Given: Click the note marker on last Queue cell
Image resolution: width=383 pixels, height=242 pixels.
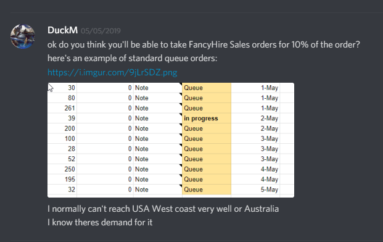Looking at the screenshot, I should (x=181, y=186).
